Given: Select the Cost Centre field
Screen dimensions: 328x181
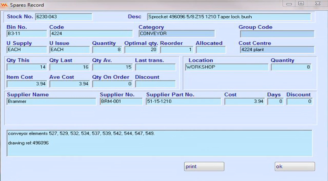Looking at the screenshot, I should [x=277, y=50].
